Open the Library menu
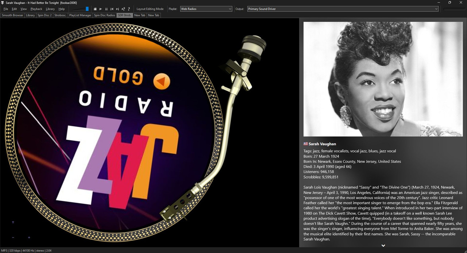This screenshot has width=467, height=253. (x=50, y=9)
